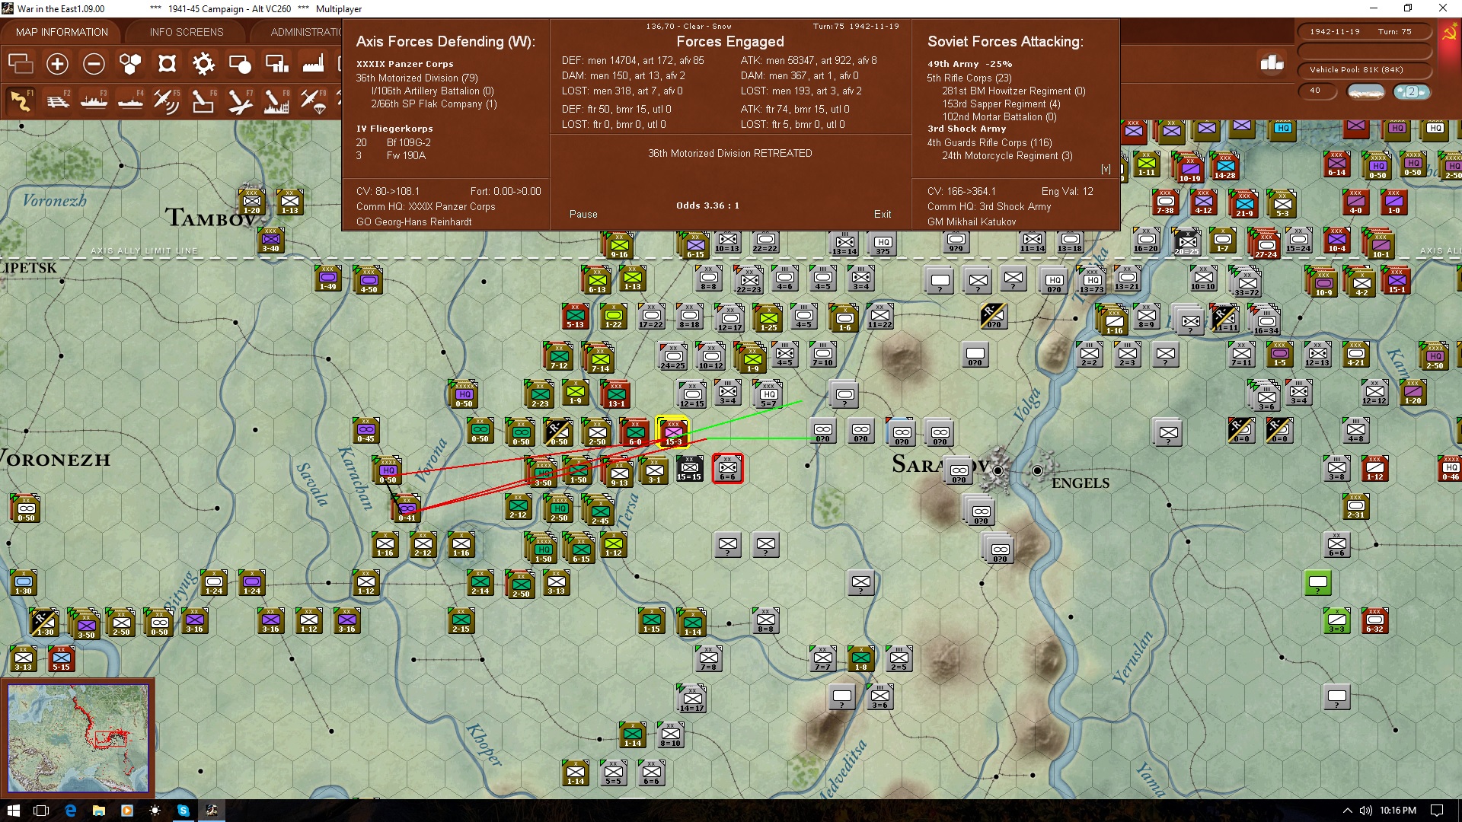Click 24th Motorcycle Regiment (3) entry
This screenshot has width=1462, height=822.
[x=1007, y=155]
